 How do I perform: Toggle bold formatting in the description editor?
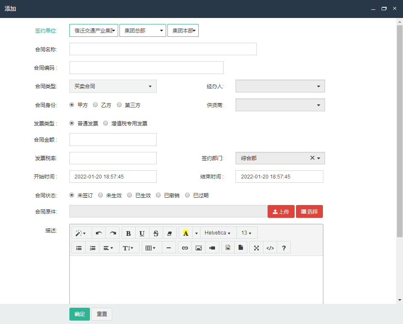click(128, 233)
